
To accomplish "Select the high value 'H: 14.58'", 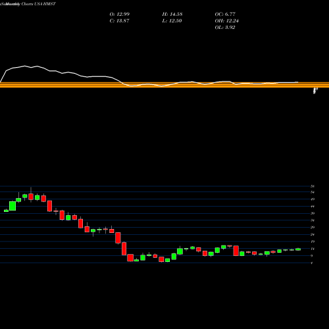I will [x=172, y=14].
